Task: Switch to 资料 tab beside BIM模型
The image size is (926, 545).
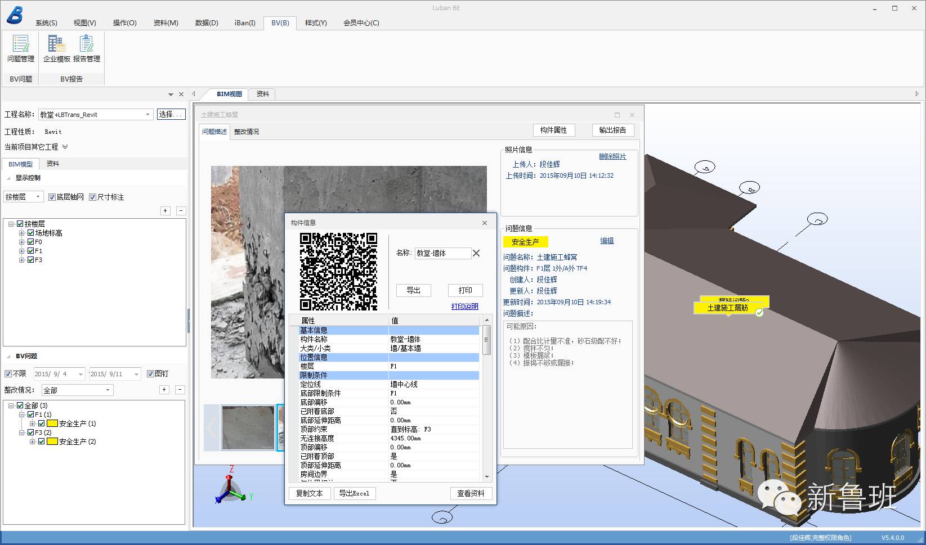Action: pos(53,164)
